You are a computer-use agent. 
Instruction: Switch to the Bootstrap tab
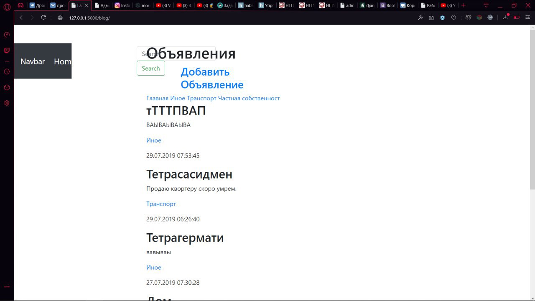point(387,5)
